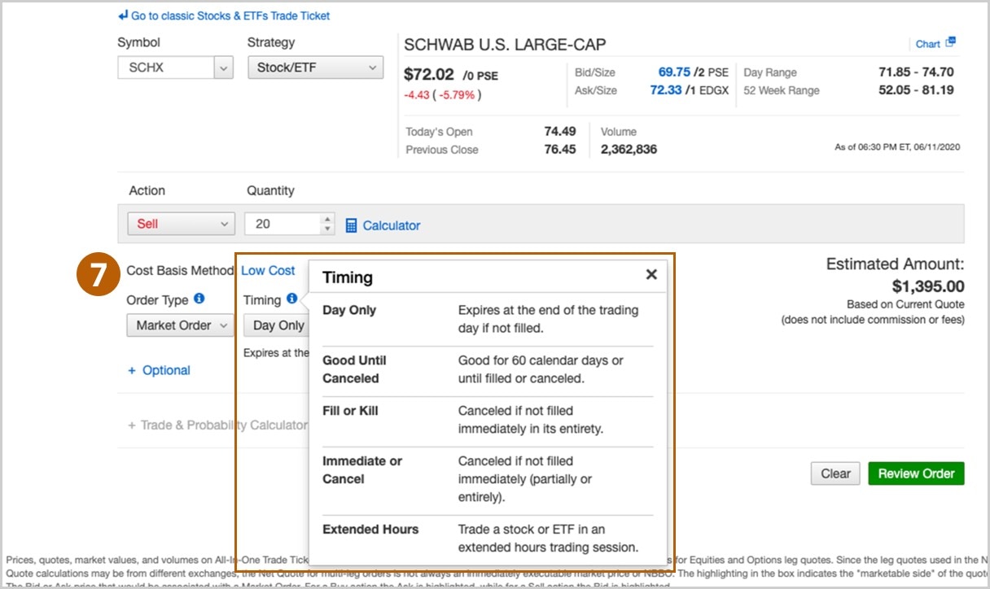This screenshot has width=990, height=589.
Task: Click the Quantity input field
Action: point(284,224)
